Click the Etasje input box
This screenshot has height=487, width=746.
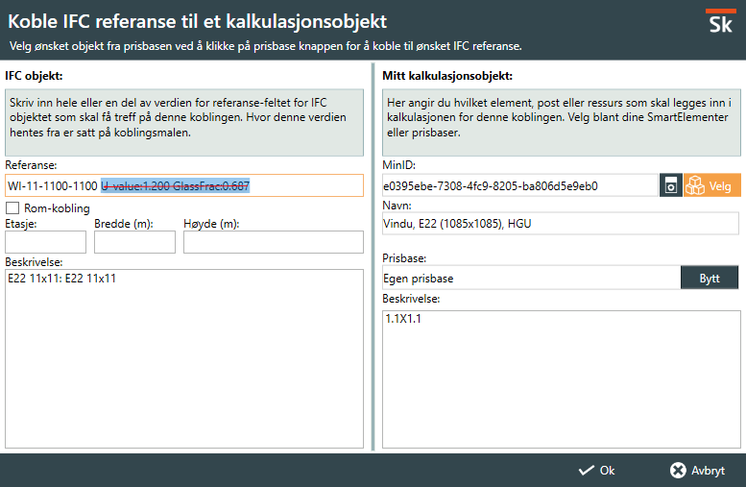click(45, 242)
